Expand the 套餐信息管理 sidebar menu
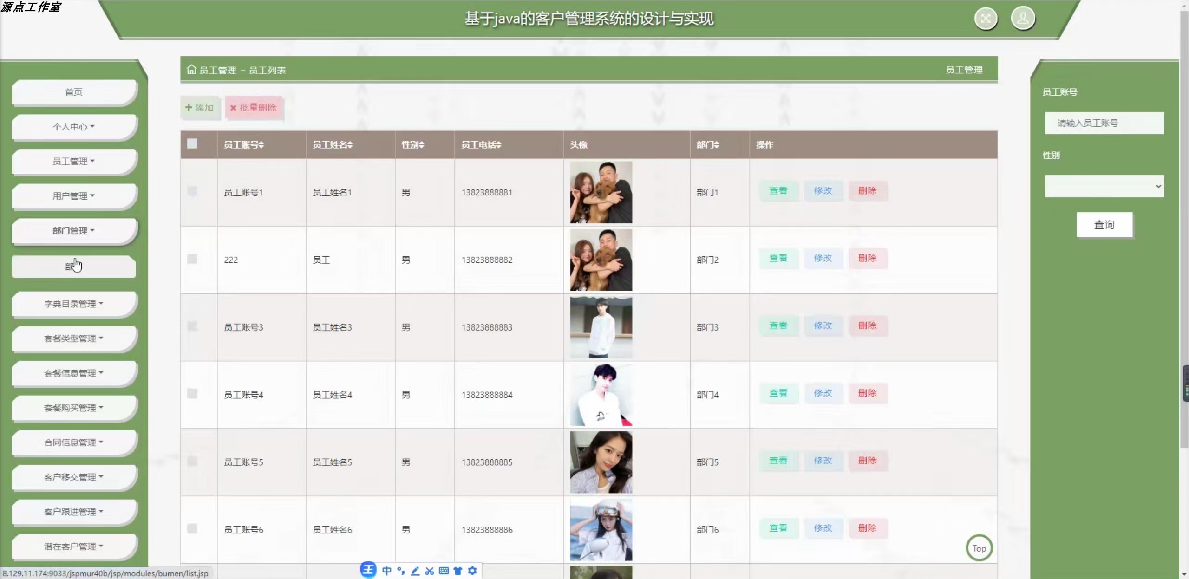The width and height of the screenshot is (1189, 579). tap(73, 373)
